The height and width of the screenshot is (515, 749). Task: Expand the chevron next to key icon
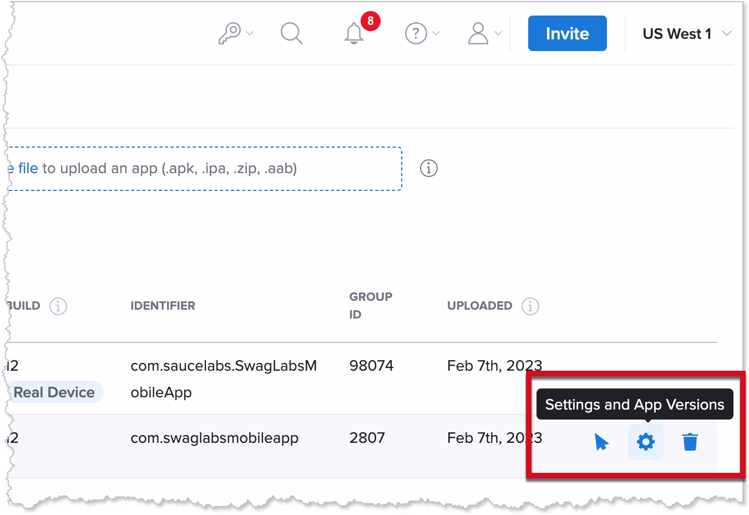[x=250, y=33]
